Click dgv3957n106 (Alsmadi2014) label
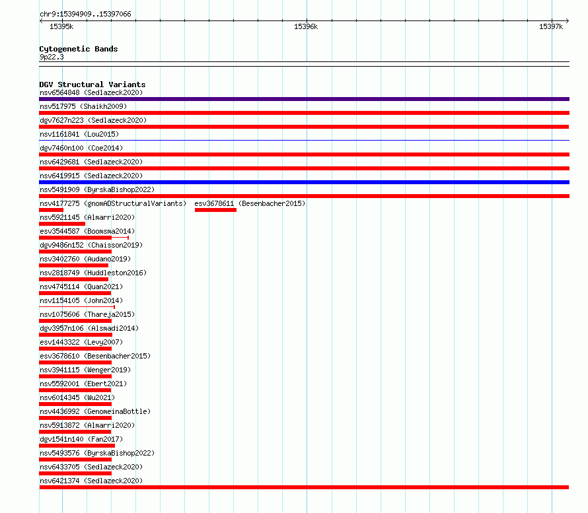 click(x=89, y=328)
